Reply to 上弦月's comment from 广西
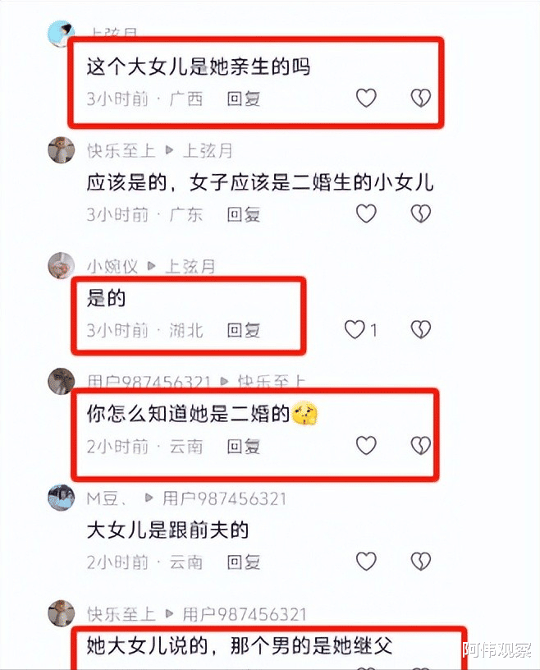Viewport: 540px width, 670px height. 243,99
